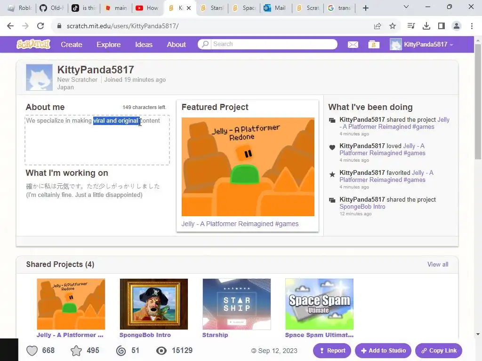Switch to the Mail tab
482x361 pixels.
point(275,8)
